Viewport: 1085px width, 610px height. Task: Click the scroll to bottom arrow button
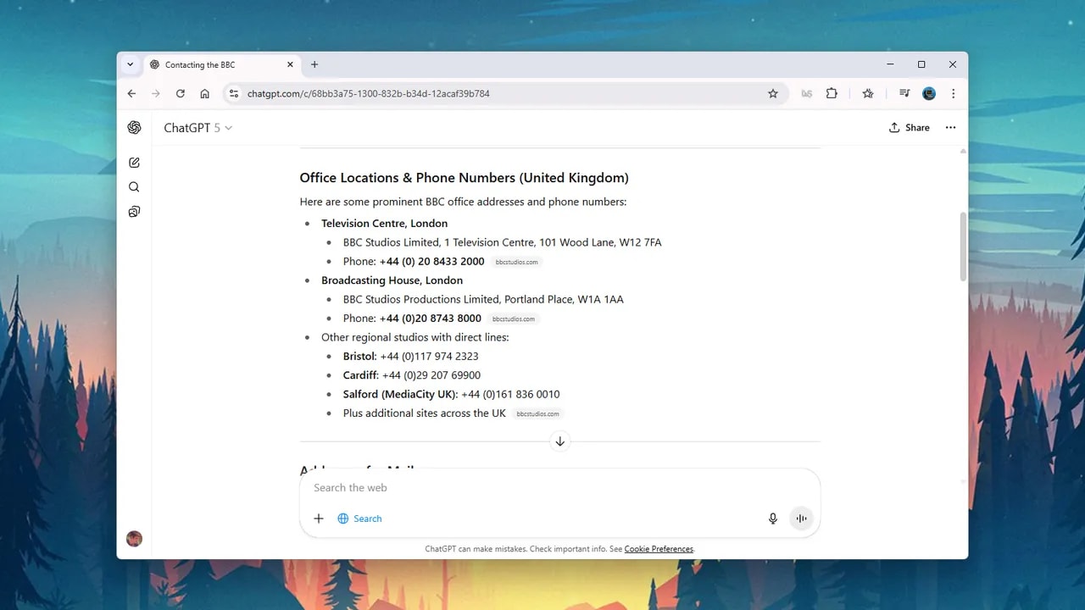coord(559,441)
